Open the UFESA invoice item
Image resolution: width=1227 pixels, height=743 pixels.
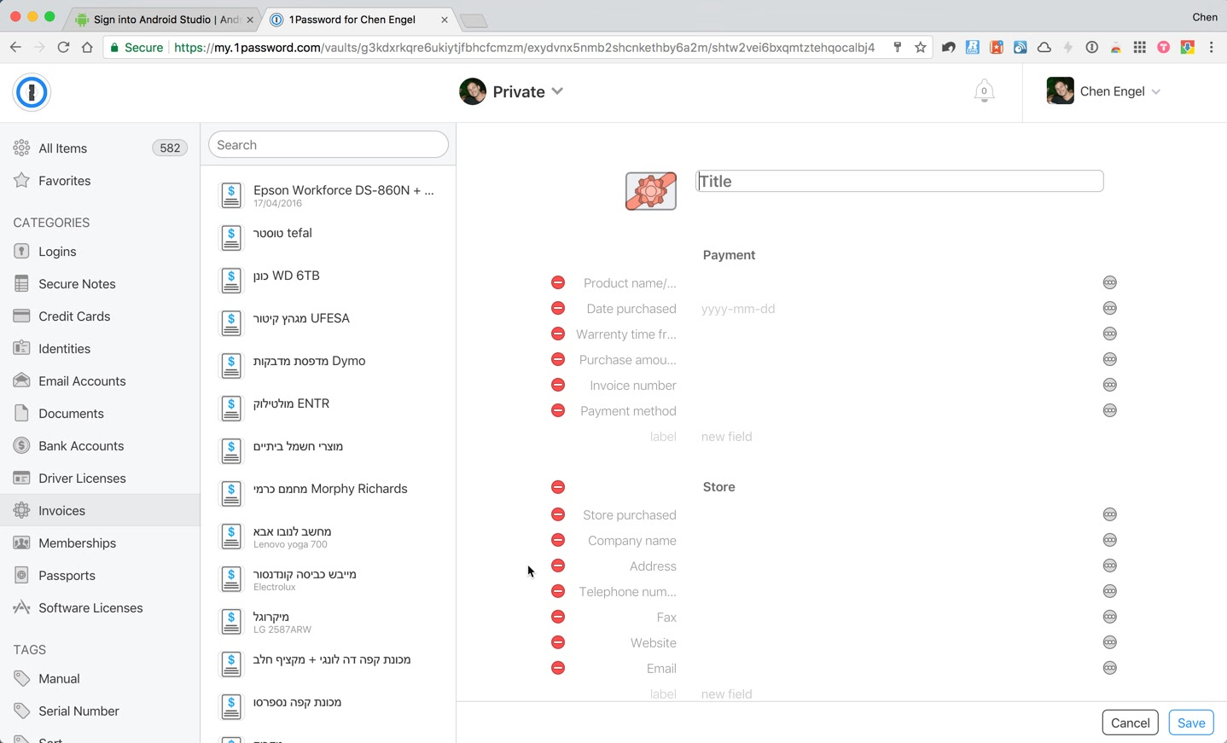[329, 323]
